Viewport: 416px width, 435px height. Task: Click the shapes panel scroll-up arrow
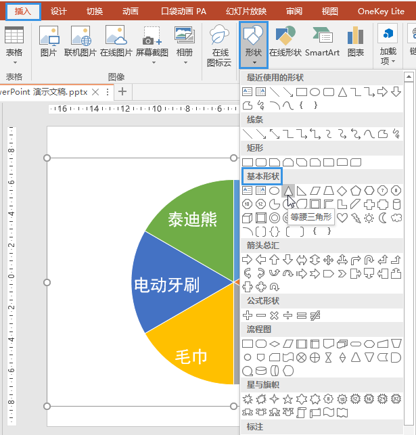point(409,76)
